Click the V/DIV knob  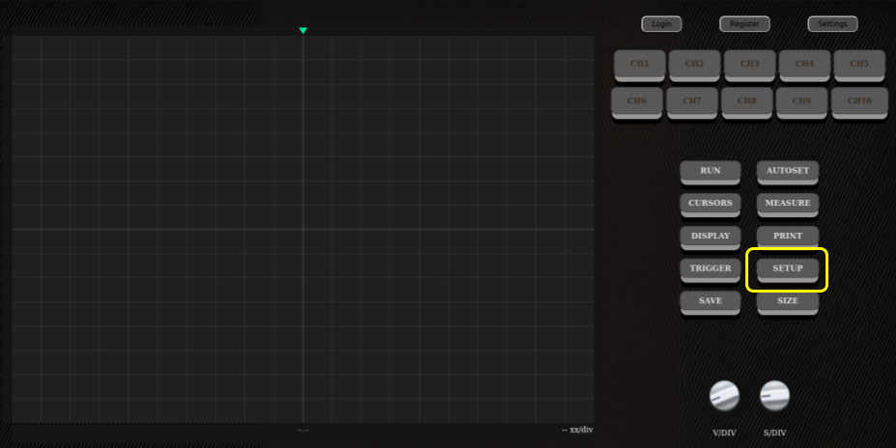[x=724, y=396]
